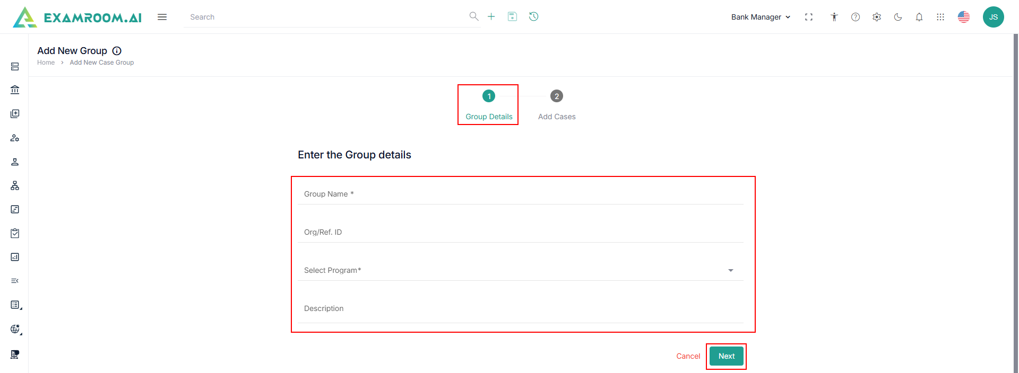The width and height of the screenshot is (1019, 373).
Task: Open the notifications bell
Action: [x=919, y=17]
